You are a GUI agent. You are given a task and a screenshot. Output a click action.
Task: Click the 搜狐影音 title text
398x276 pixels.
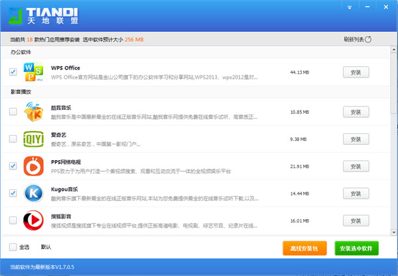[x=61, y=216]
